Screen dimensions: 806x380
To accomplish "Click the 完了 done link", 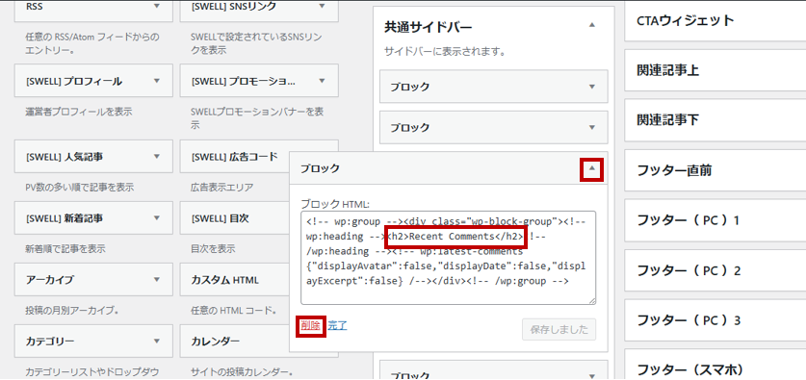I will (338, 325).
